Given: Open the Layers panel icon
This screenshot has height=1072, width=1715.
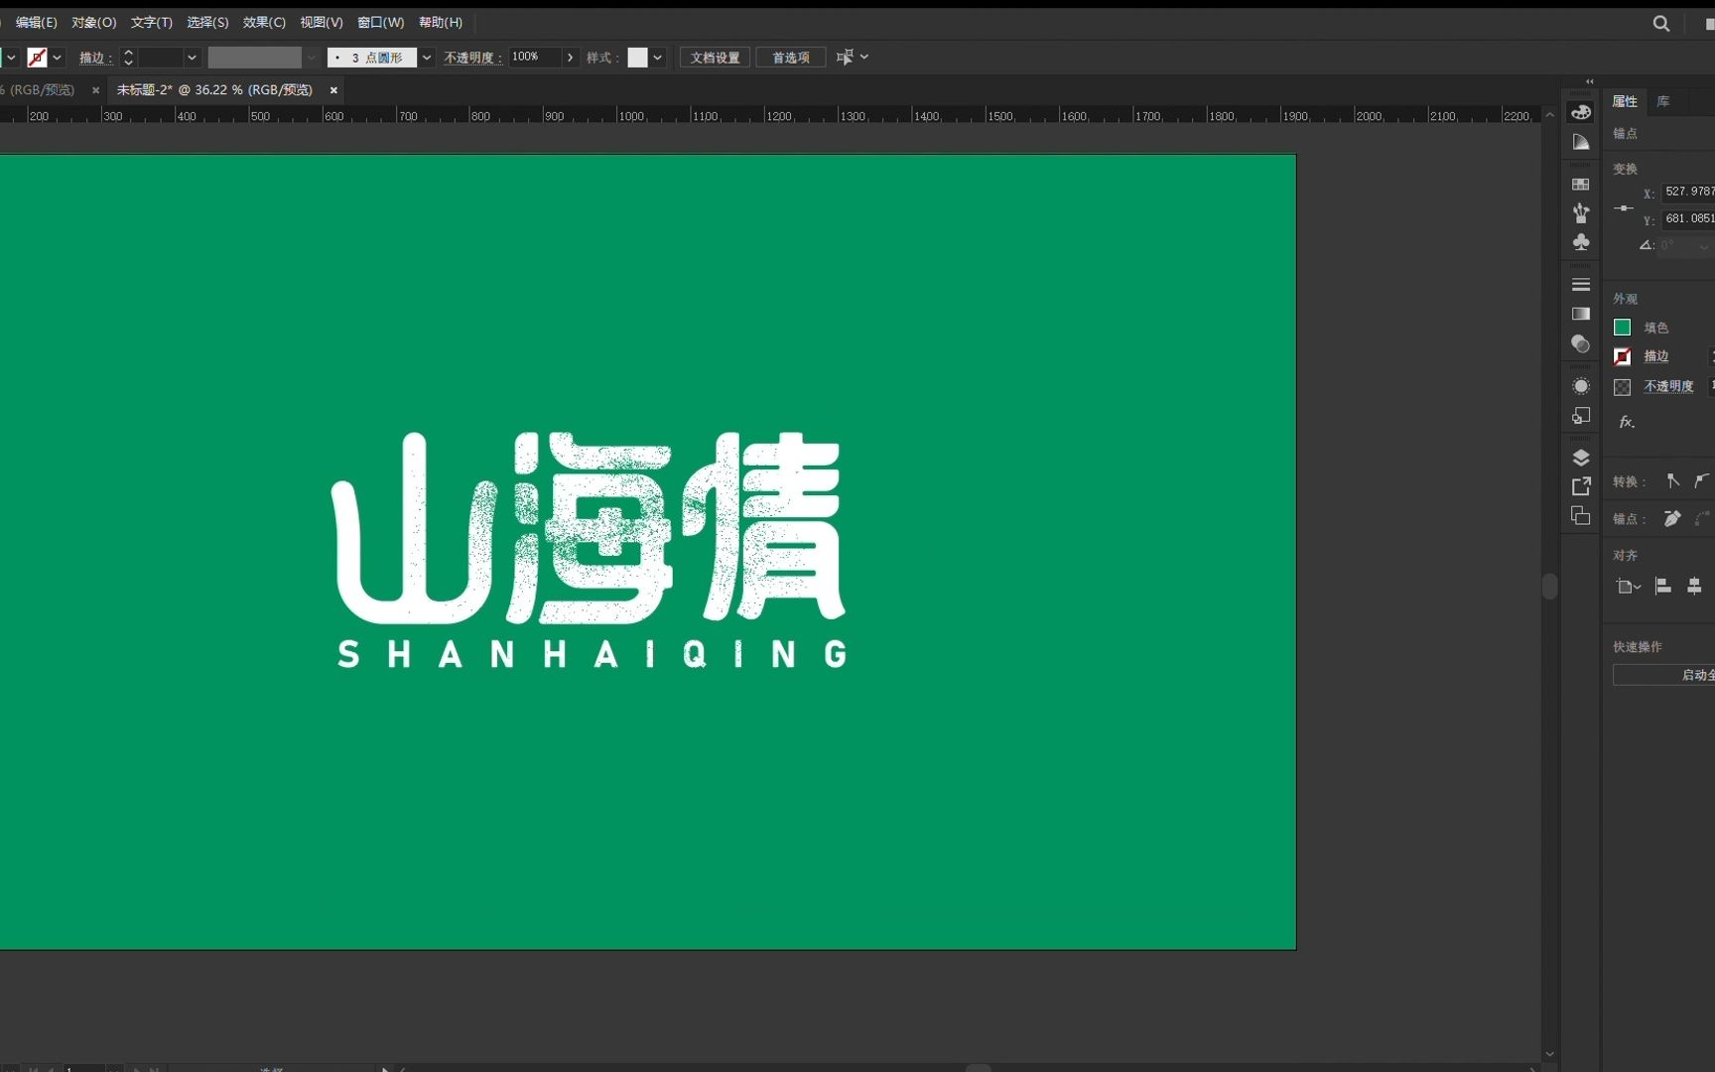Looking at the screenshot, I should tap(1581, 458).
